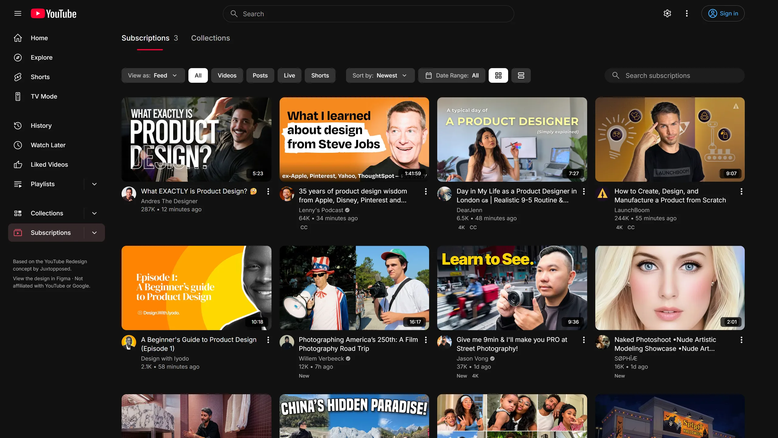
Task: Open the Steve Jobs design video thumbnail
Action: (x=354, y=139)
